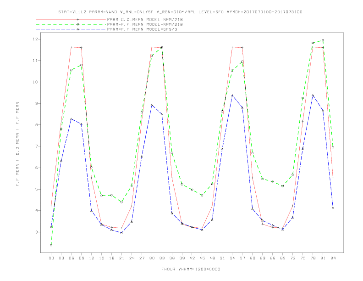Click the blue dashed legend line triangle marker
Viewport: 363px width, 281px height.
coord(78,29)
